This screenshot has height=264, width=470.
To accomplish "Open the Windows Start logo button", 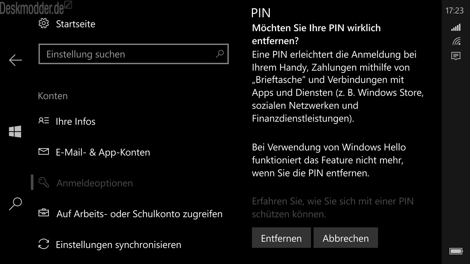I will point(15,132).
